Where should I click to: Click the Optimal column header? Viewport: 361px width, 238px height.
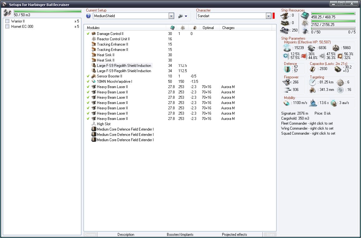(209, 28)
